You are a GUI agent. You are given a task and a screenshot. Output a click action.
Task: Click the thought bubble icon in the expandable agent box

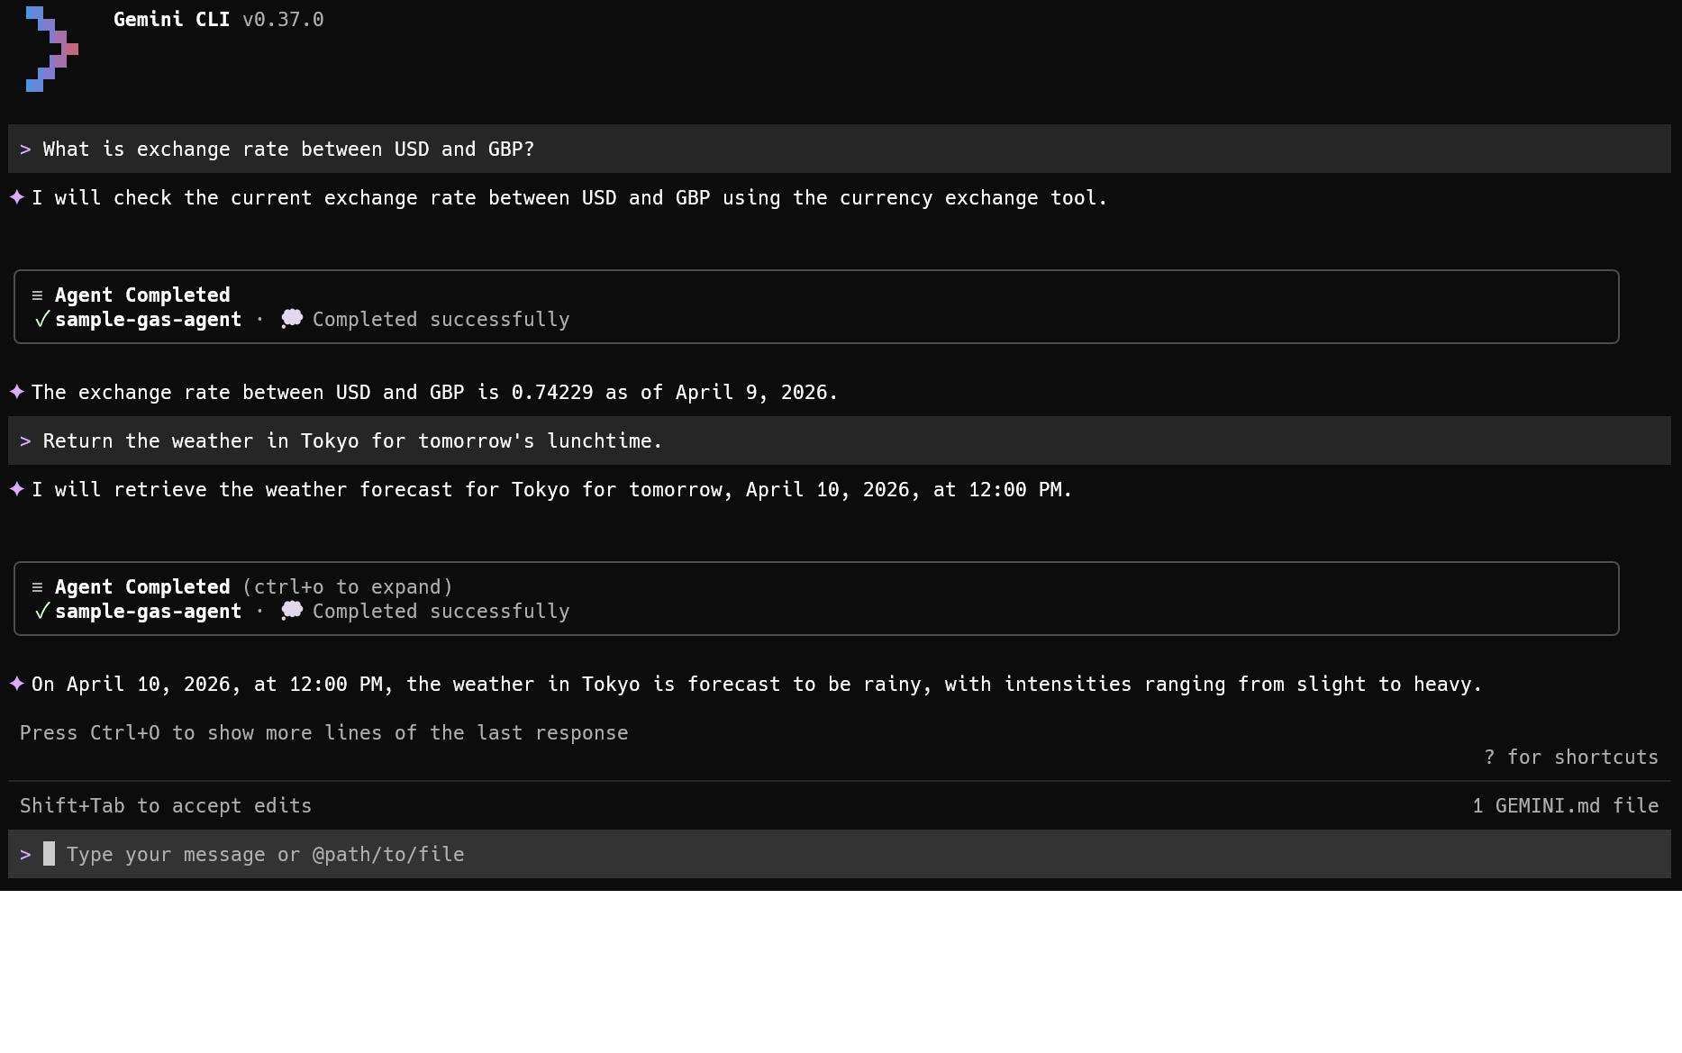[x=291, y=611]
